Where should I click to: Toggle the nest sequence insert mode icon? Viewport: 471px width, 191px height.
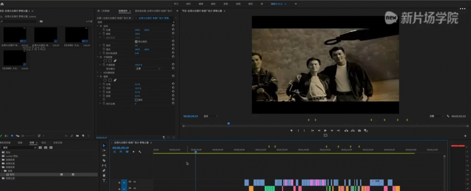point(114,152)
